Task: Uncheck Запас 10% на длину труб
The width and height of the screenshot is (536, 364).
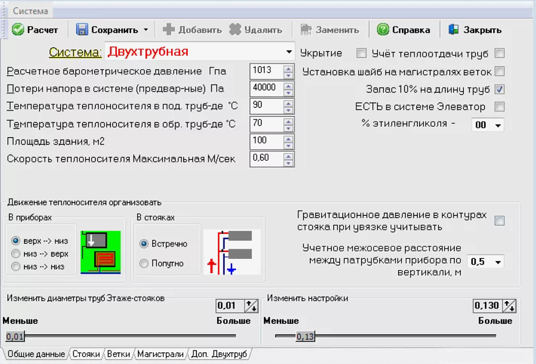Action: [499, 89]
